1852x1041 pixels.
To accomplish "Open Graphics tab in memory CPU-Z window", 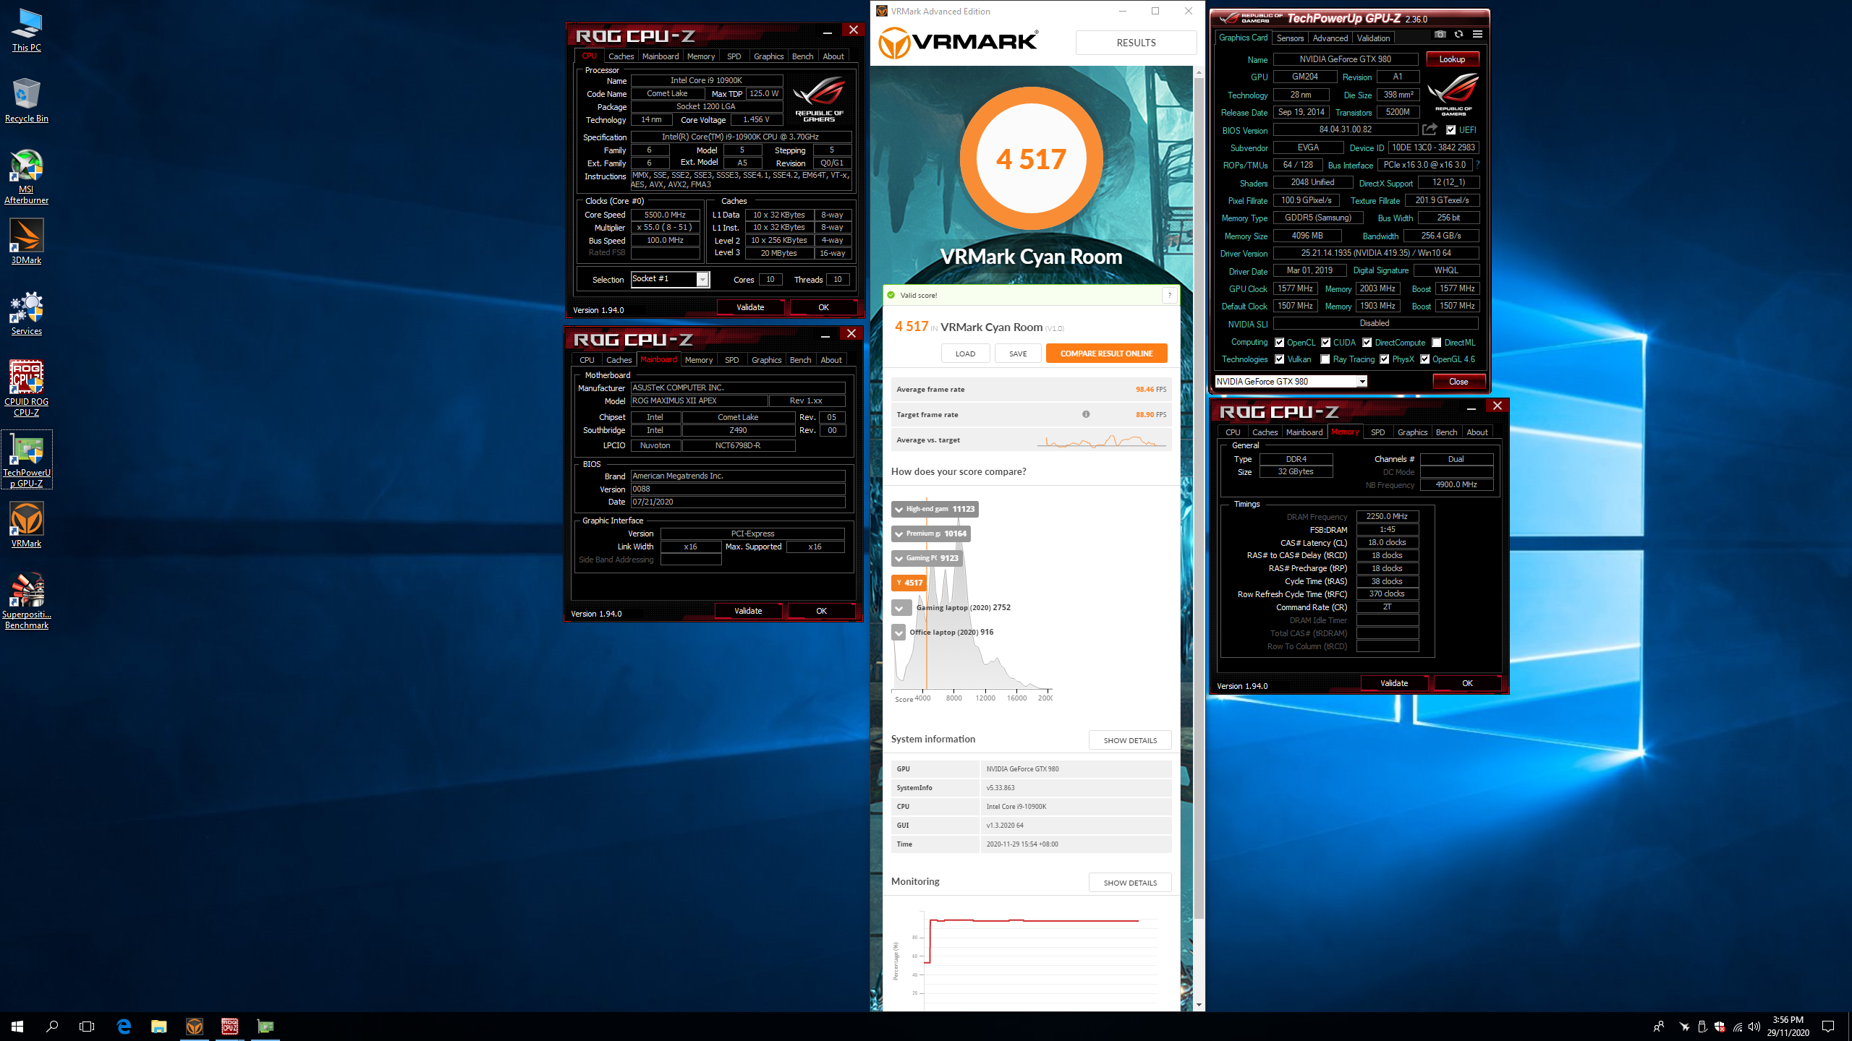I will [1412, 432].
